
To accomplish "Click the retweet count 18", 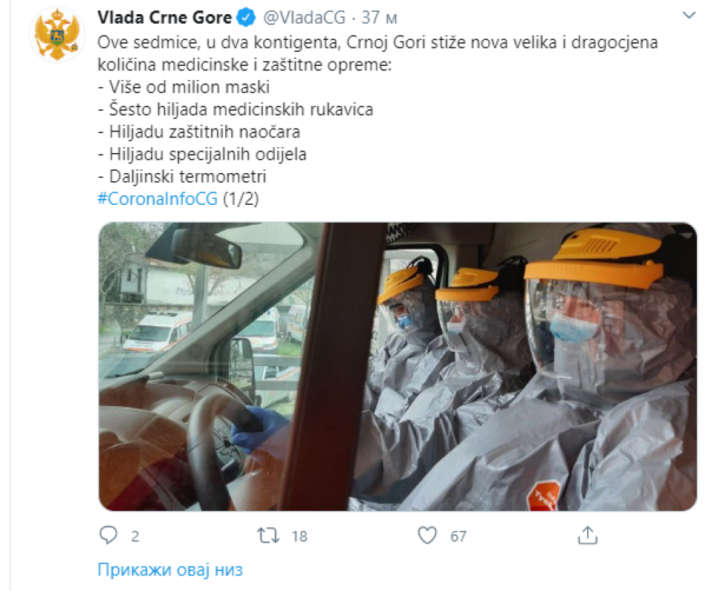I will point(299,536).
